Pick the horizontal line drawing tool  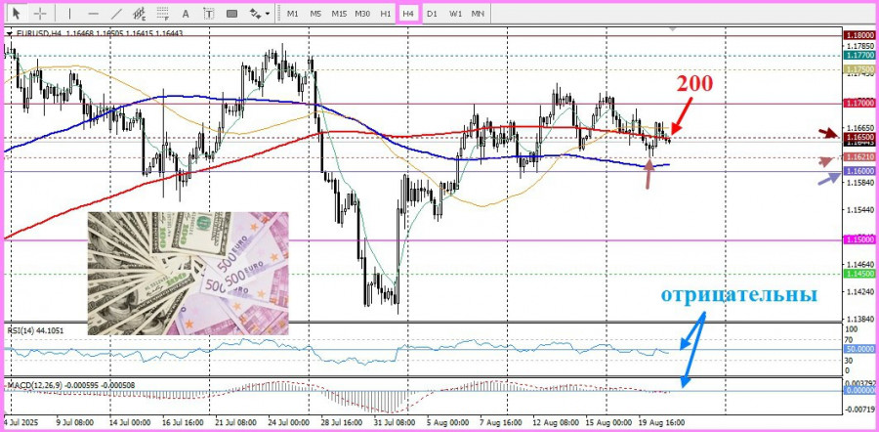pyautogui.click(x=94, y=14)
